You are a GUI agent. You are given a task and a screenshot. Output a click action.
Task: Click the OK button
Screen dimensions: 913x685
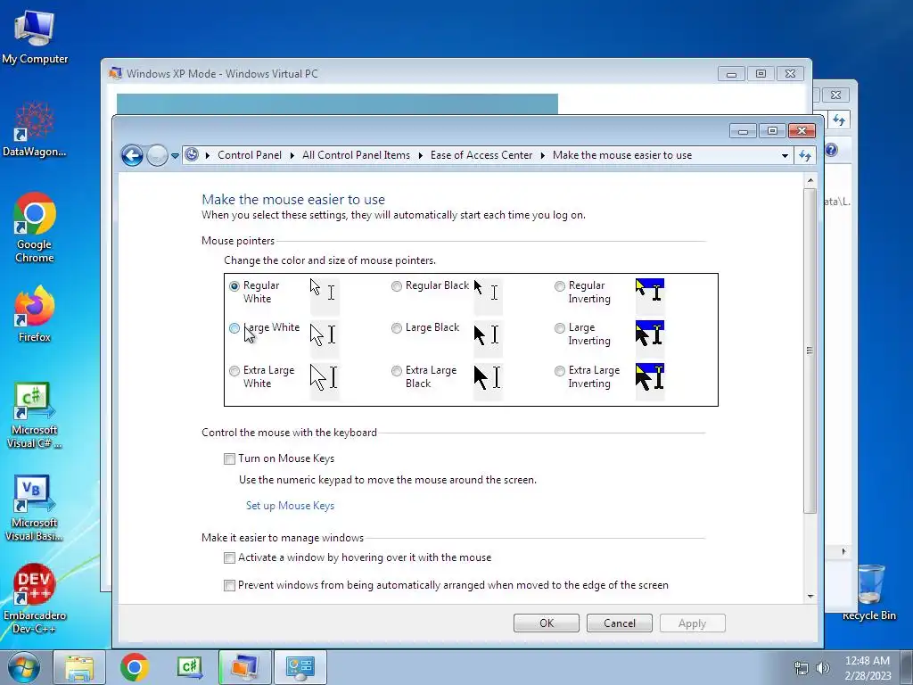[x=547, y=623]
